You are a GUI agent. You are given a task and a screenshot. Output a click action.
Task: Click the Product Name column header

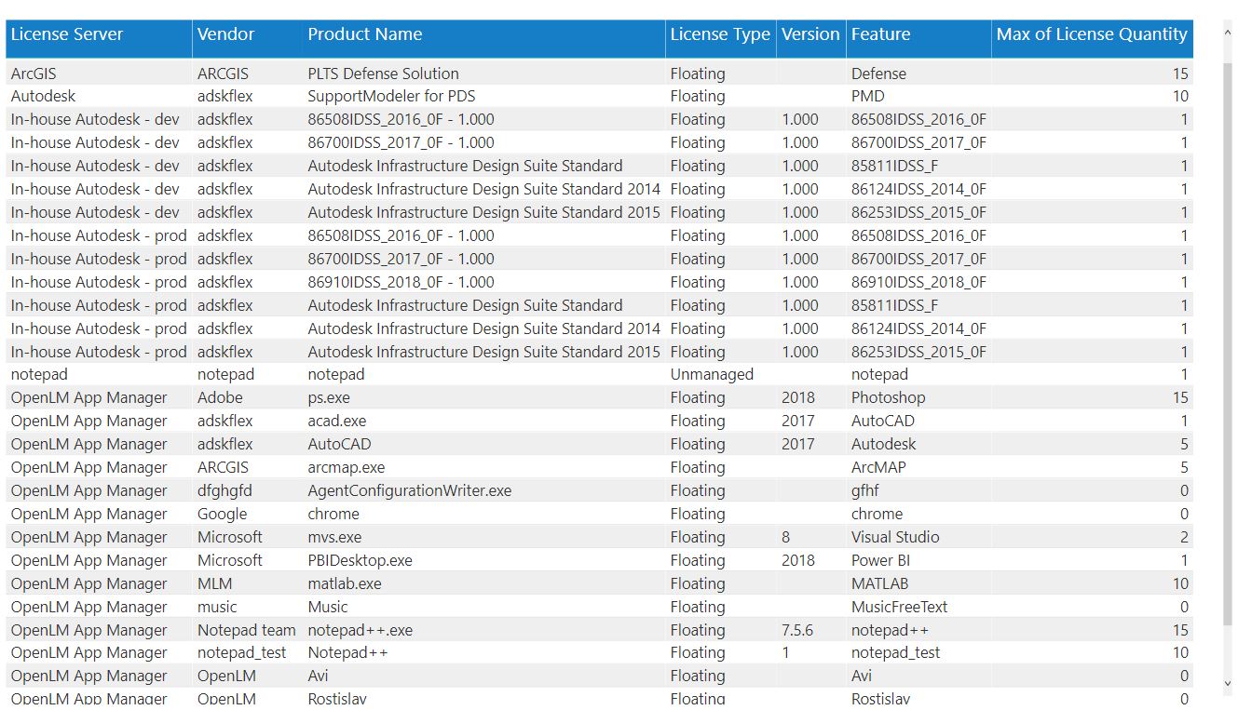coord(364,35)
